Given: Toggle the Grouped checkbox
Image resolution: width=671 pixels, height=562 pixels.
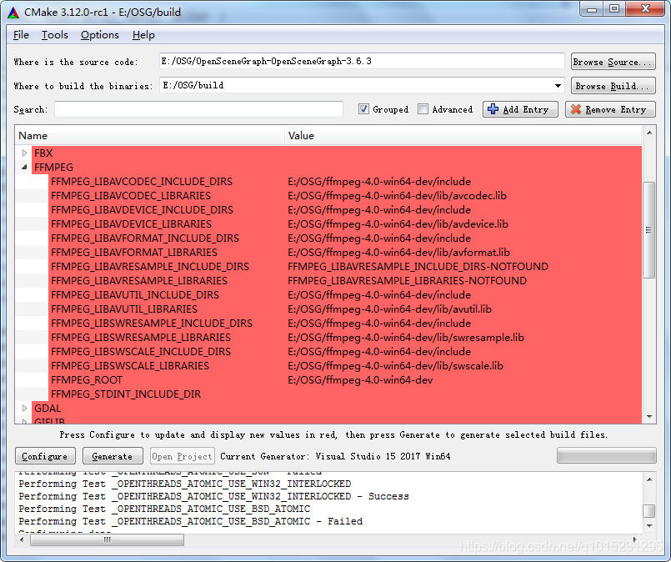Looking at the screenshot, I should coord(363,109).
